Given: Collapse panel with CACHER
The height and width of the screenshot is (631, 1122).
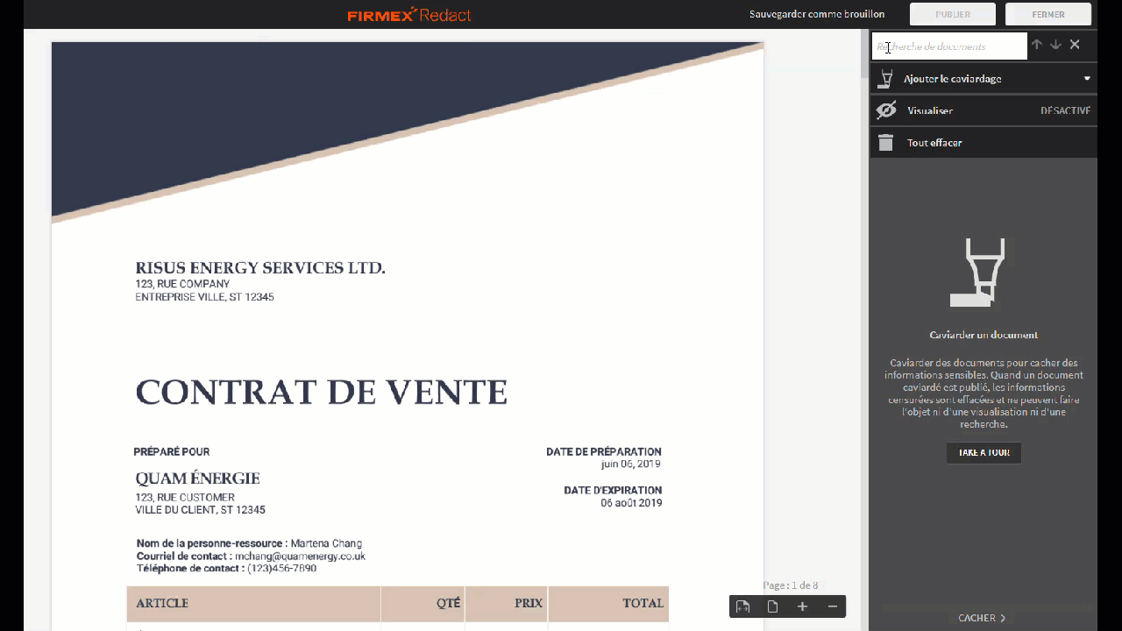Looking at the screenshot, I should point(982,618).
